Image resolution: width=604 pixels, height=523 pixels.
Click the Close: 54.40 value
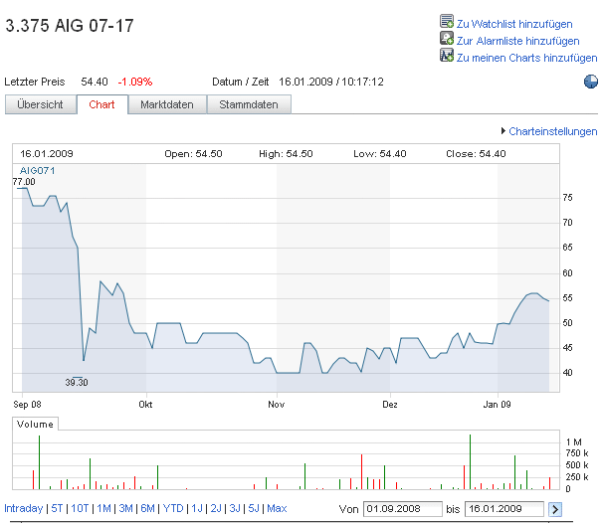coord(476,154)
